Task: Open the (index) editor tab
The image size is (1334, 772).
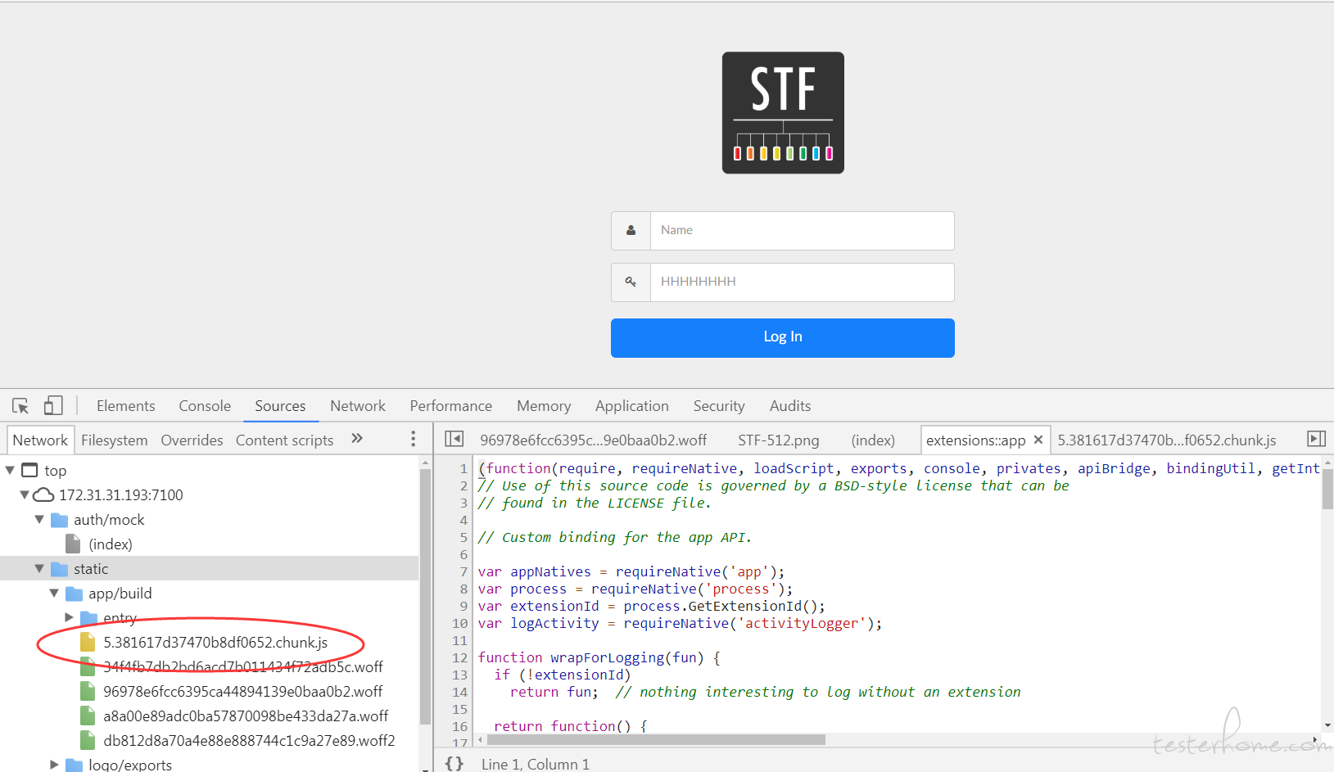Action: click(873, 440)
